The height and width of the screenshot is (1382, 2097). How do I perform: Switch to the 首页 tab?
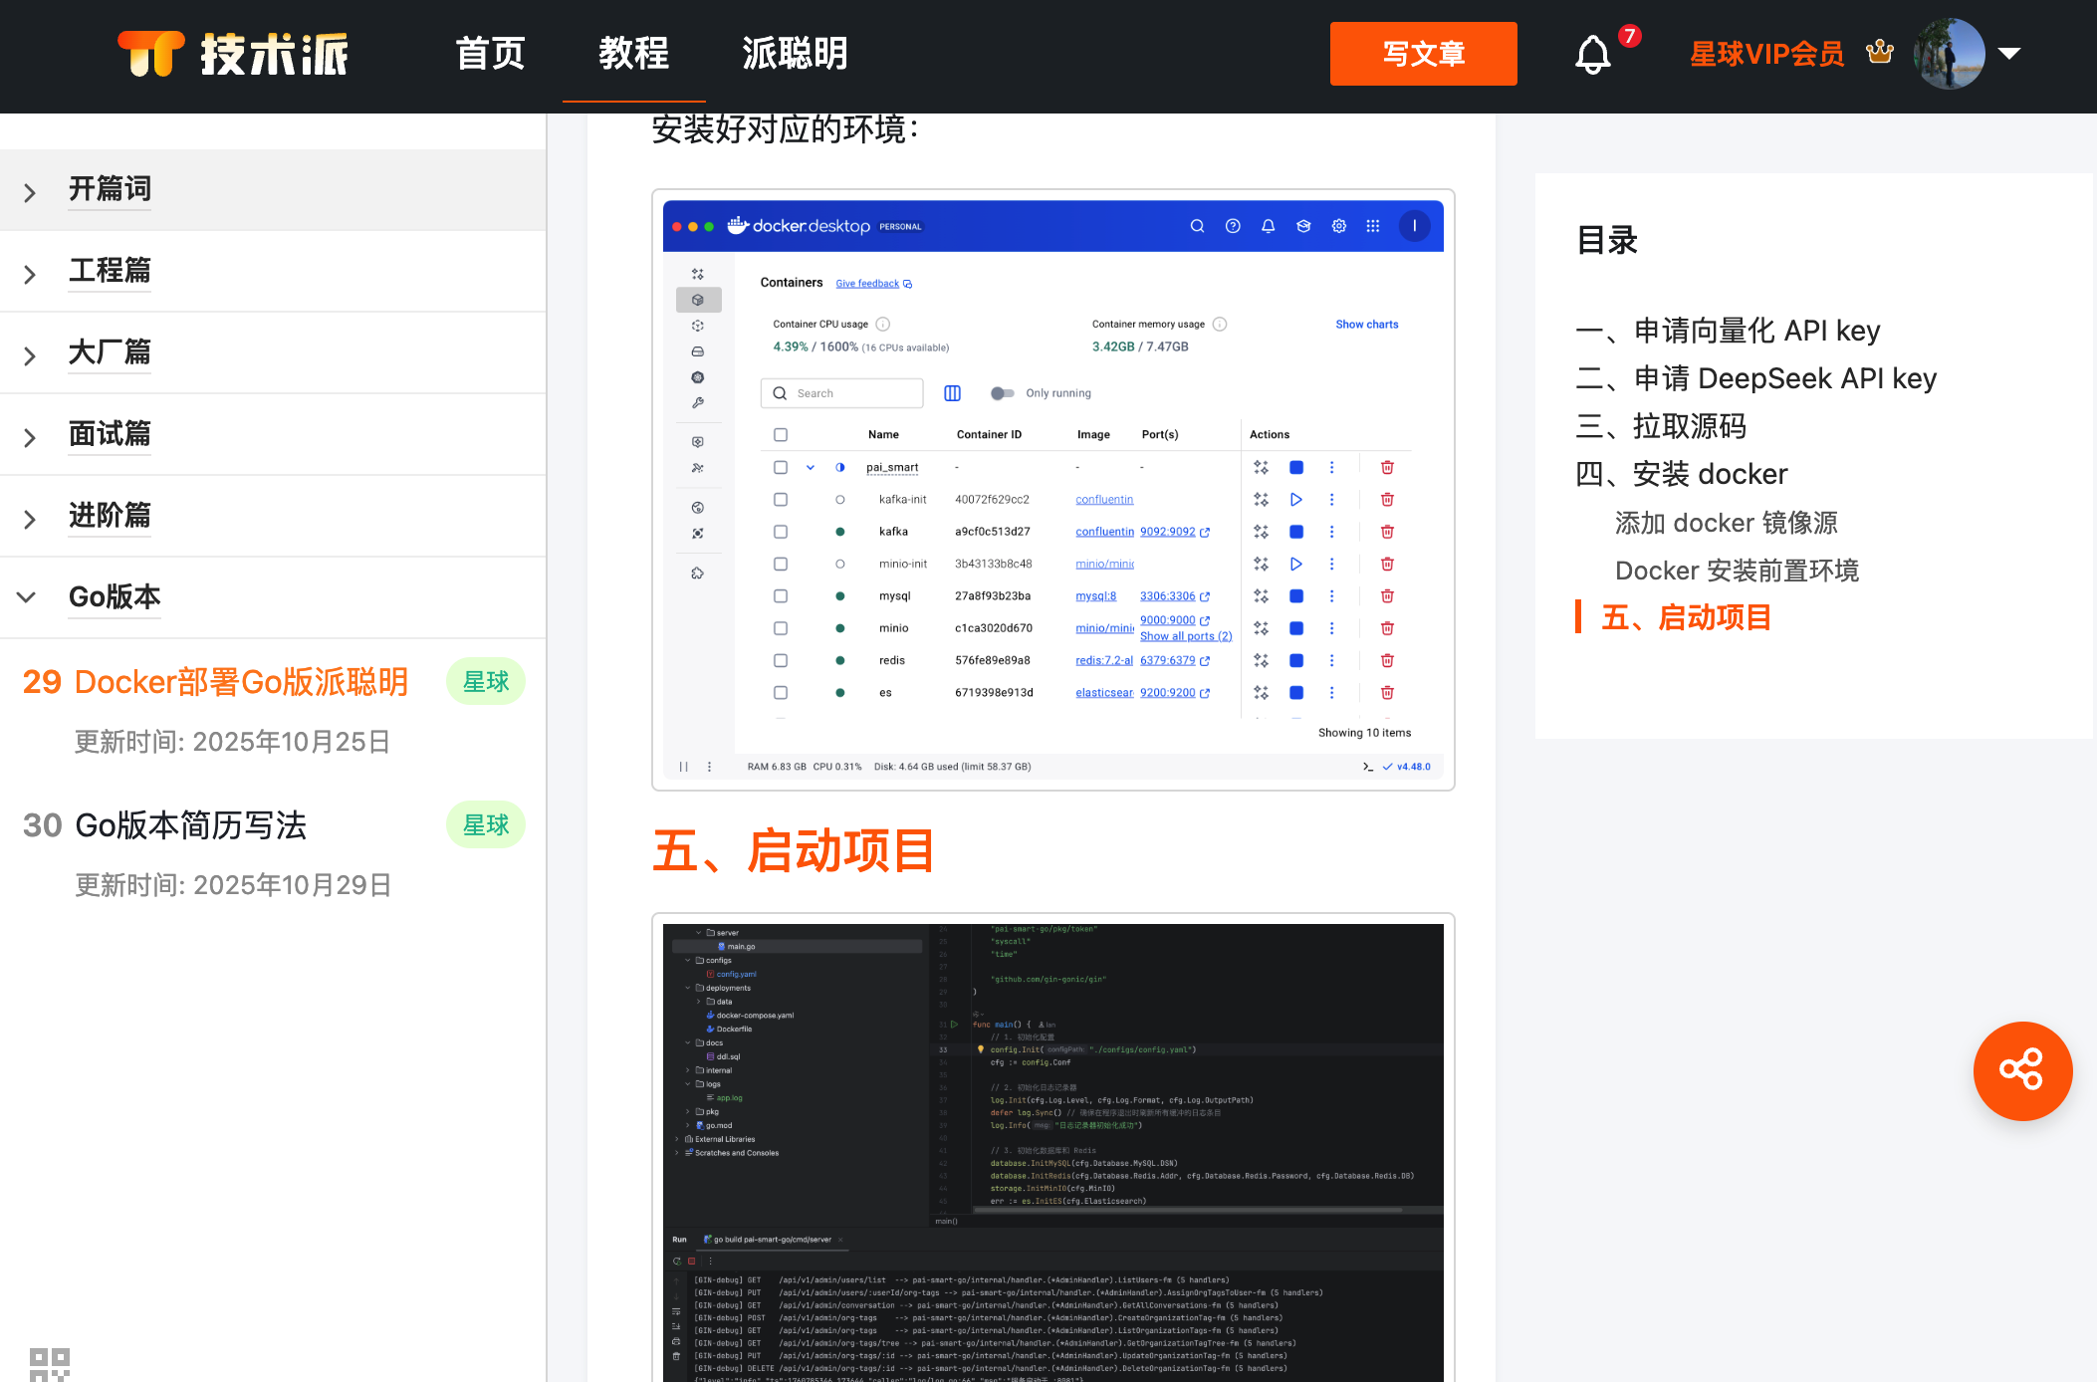489,54
